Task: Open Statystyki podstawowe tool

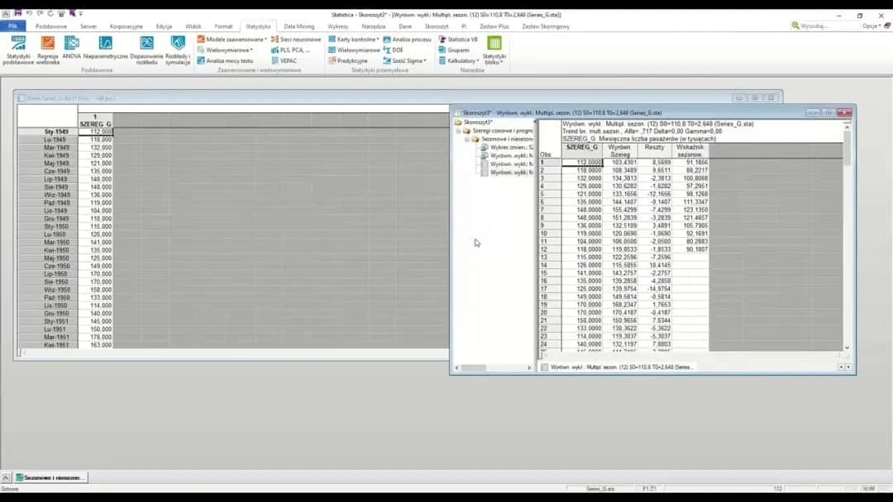Action: (17, 49)
